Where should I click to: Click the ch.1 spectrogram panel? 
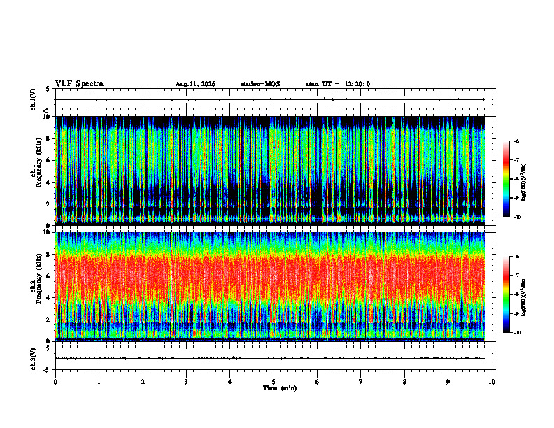pyautogui.click(x=270, y=171)
